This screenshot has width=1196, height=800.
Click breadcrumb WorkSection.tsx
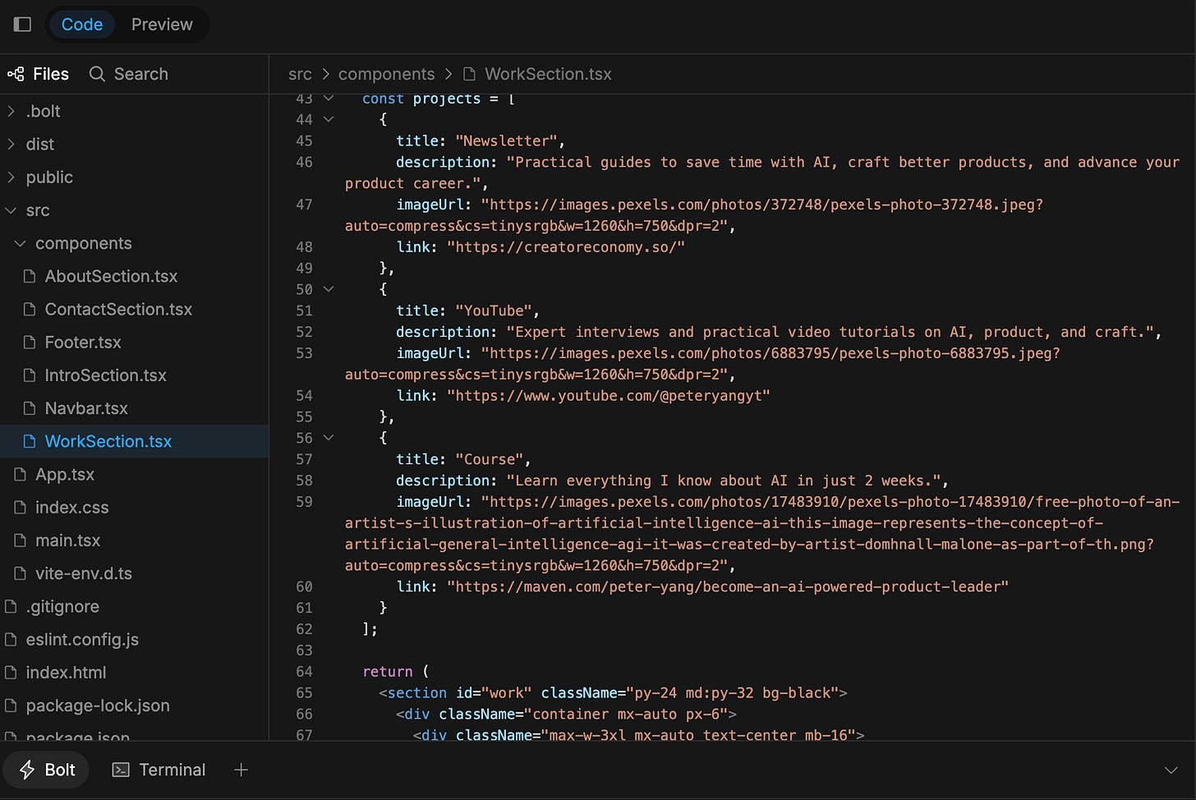548,74
